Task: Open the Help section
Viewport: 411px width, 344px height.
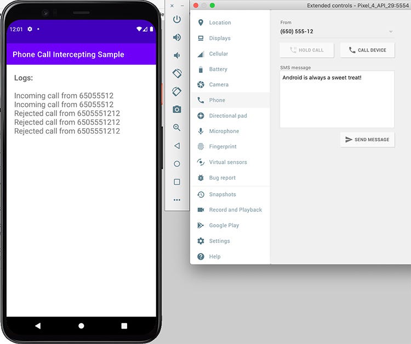Action: click(x=230, y=256)
